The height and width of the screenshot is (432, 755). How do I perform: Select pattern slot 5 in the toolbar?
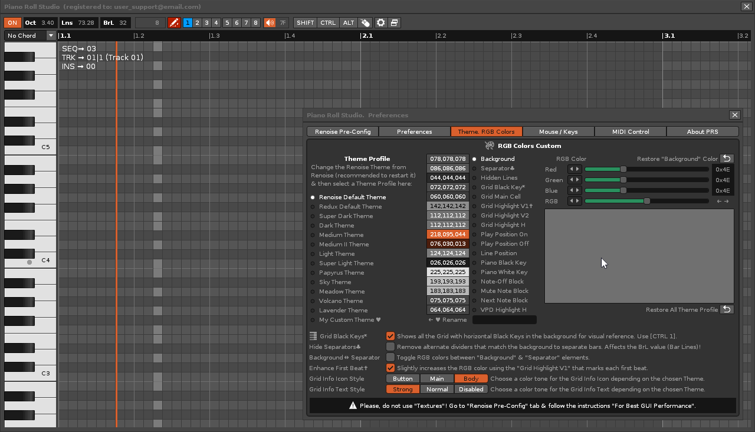227,23
